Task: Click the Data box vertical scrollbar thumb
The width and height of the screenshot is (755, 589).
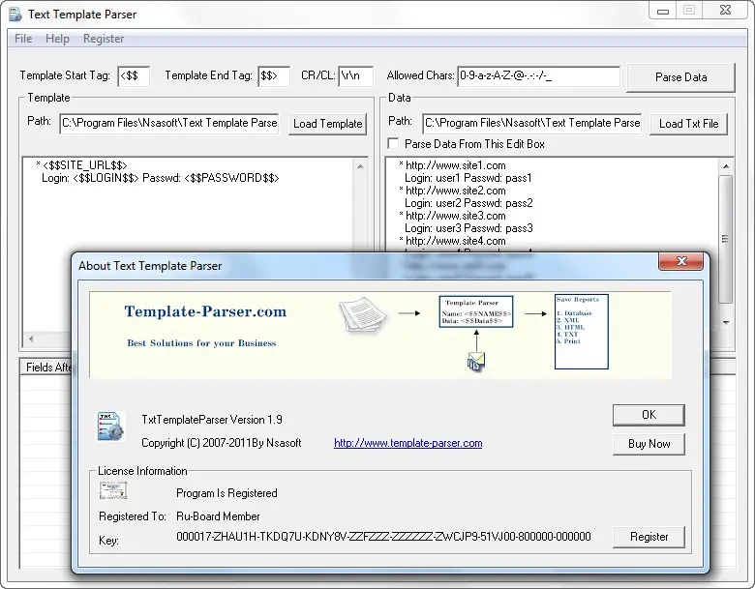Action: point(726,239)
